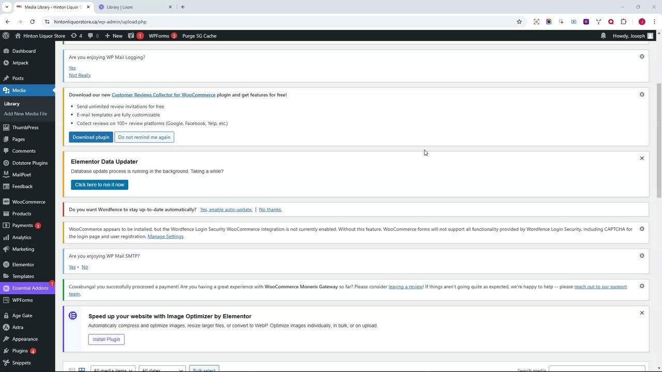662x372 pixels.
Task: Open Plugins in the sidebar
Action: tap(20, 351)
